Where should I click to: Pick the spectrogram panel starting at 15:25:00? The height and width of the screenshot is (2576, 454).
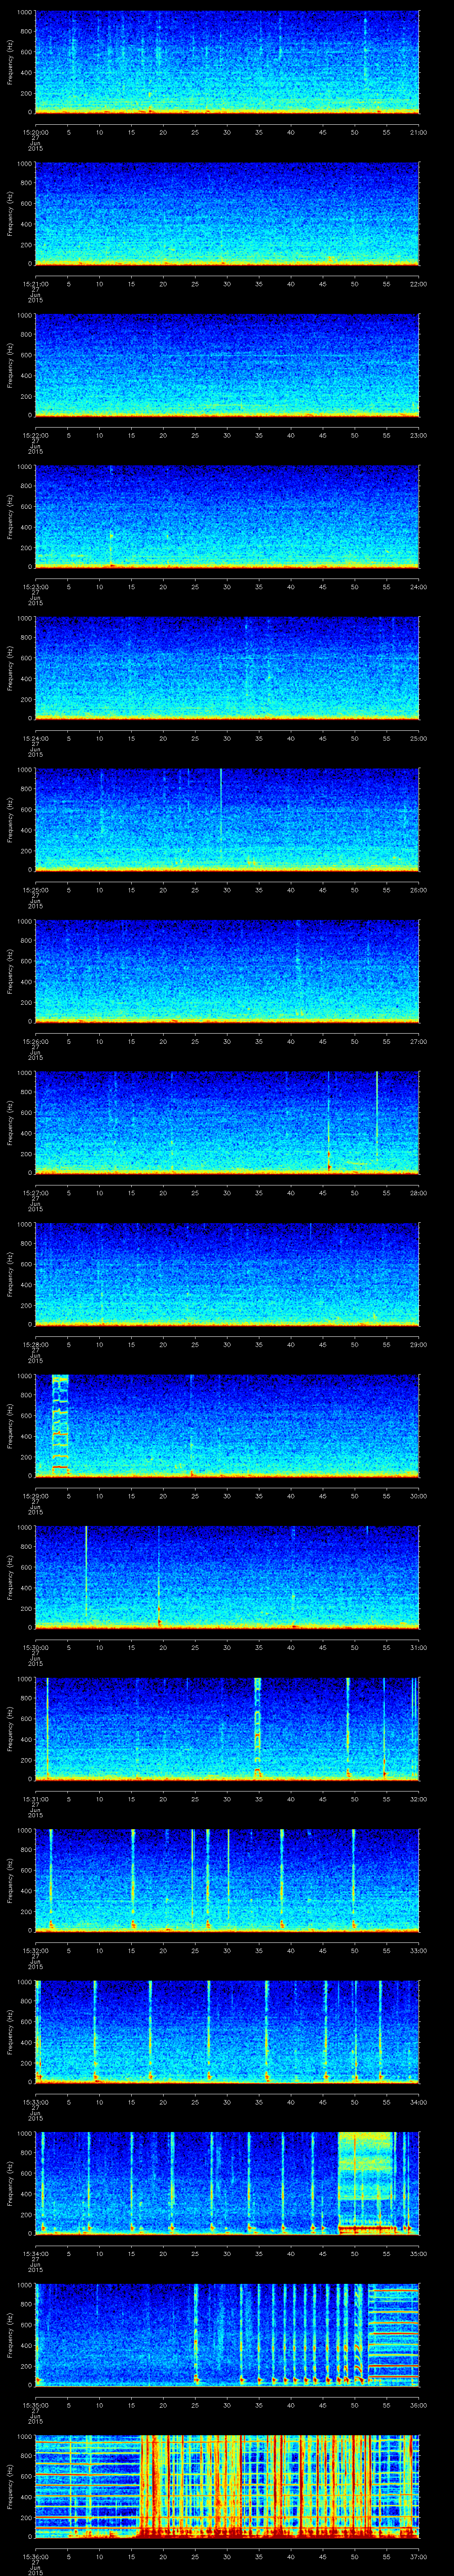[227, 819]
